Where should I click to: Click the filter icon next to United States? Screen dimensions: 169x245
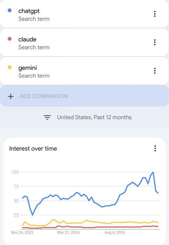47,117
